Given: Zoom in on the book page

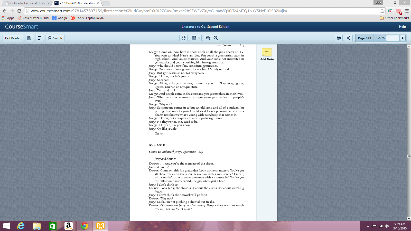Looking at the screenshot, I should 208,38.
